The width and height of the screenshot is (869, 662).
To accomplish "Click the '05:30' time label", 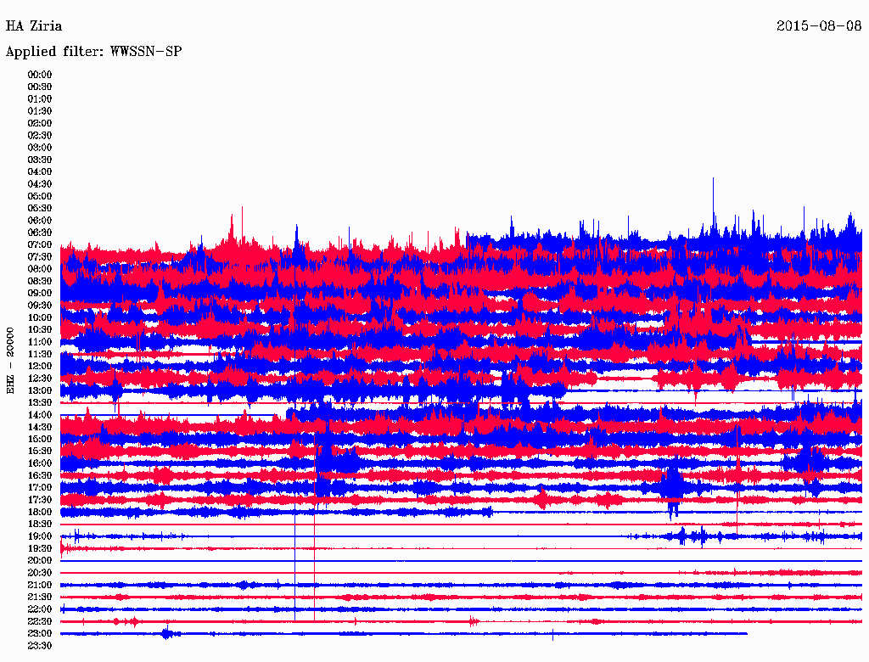I will point(40,209).
